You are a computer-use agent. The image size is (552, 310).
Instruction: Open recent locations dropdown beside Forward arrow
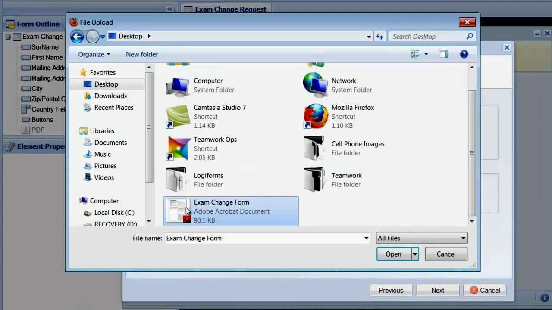point(103,37)
